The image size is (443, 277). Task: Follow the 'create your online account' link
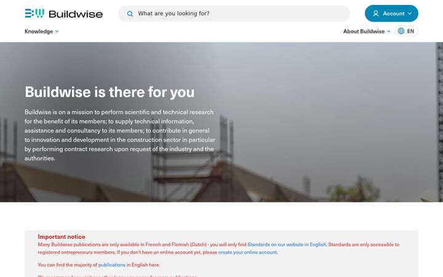click(x=247, y=252)
